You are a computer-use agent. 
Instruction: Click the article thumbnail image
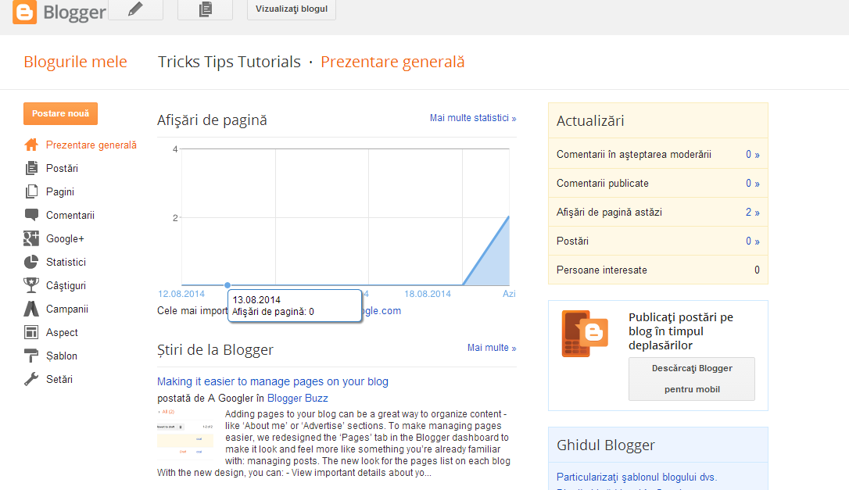coord(185,435)
